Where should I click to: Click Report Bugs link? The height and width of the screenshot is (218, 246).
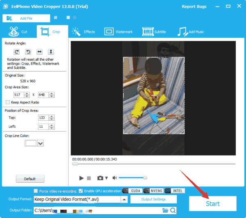tap(194, 7)
